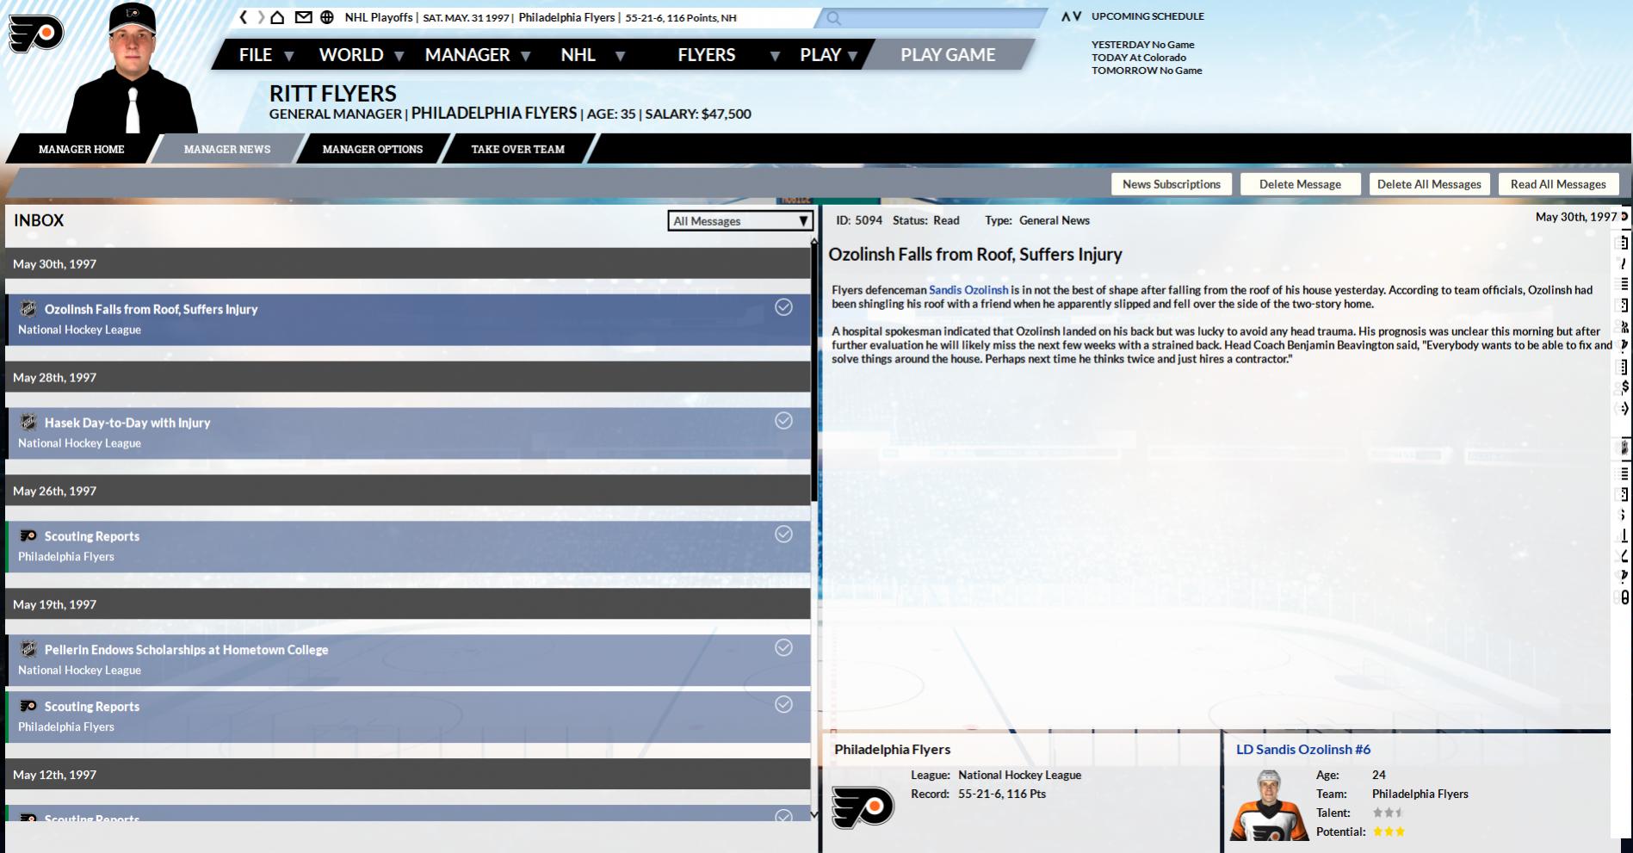Open the globe world icon
This screenshot has width=1633, height=853.
point(327,17)
